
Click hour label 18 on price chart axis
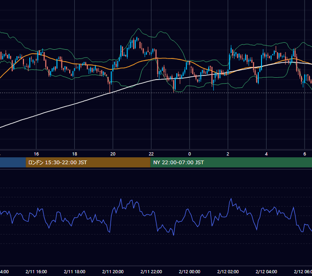(x=75, y=154)
